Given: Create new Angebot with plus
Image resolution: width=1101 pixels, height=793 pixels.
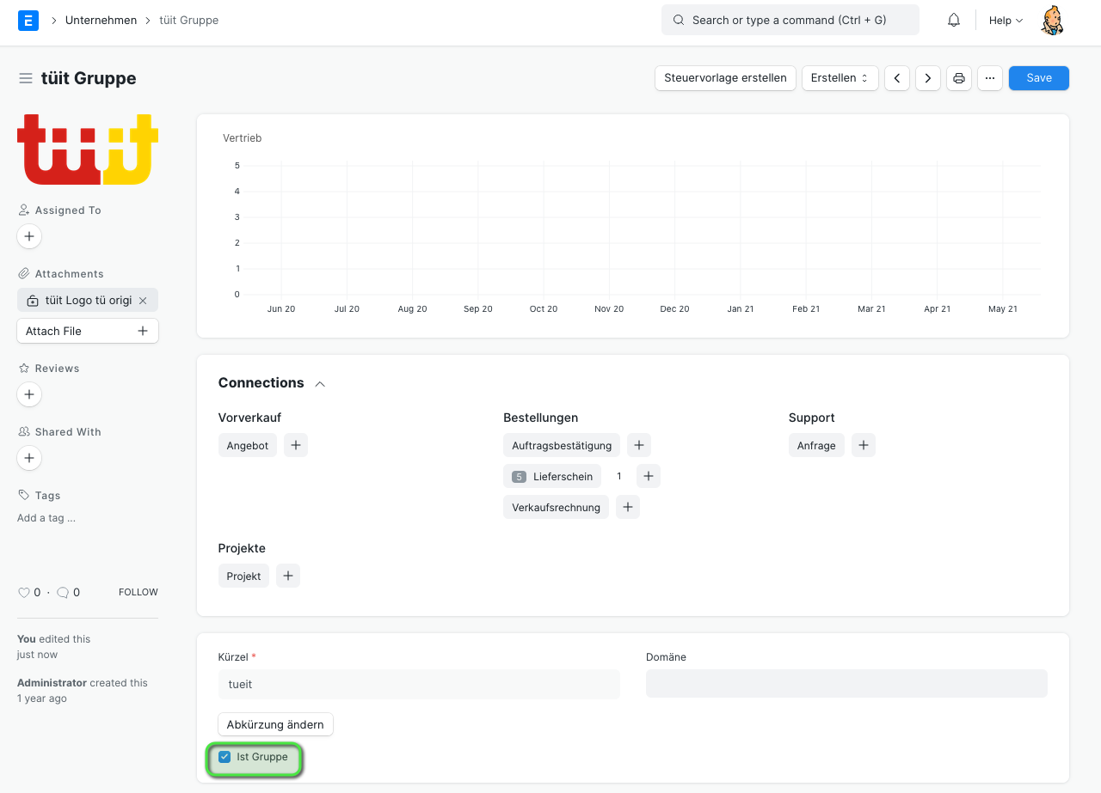Looking at the screenshot, I should click(x=296, y=445).
